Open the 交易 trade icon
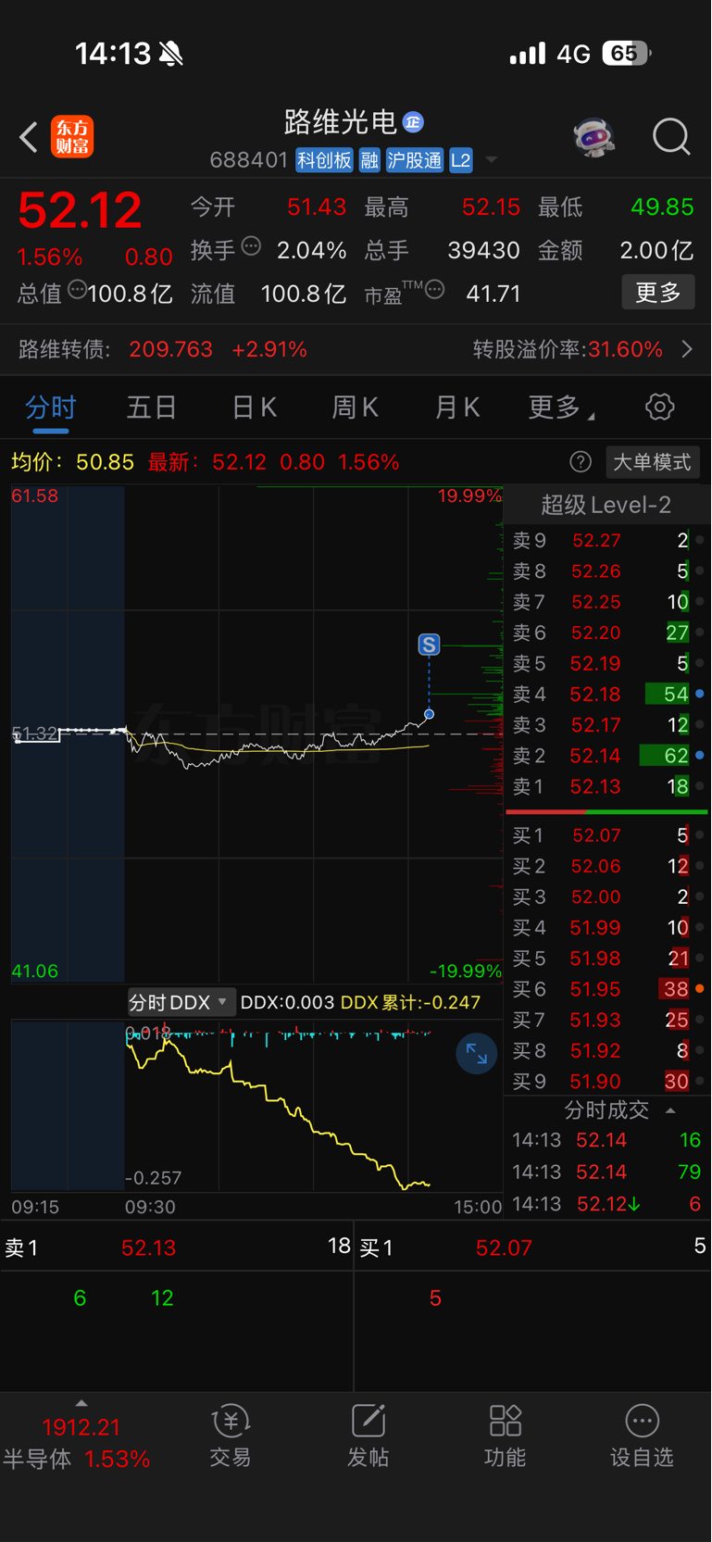712x1542 pixels. click(231, 1435)
